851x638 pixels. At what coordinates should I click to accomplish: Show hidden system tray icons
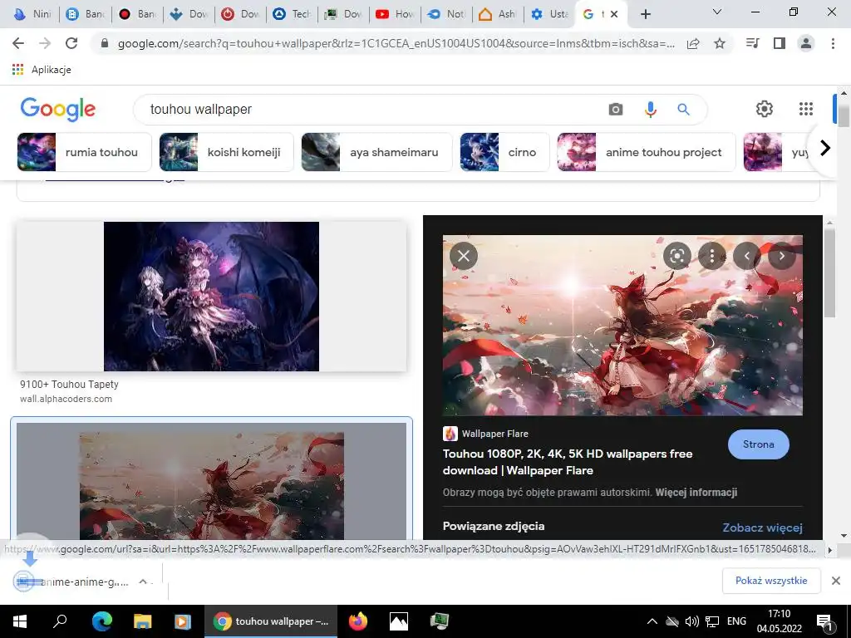pyautogui.click(x=652, y=621)
